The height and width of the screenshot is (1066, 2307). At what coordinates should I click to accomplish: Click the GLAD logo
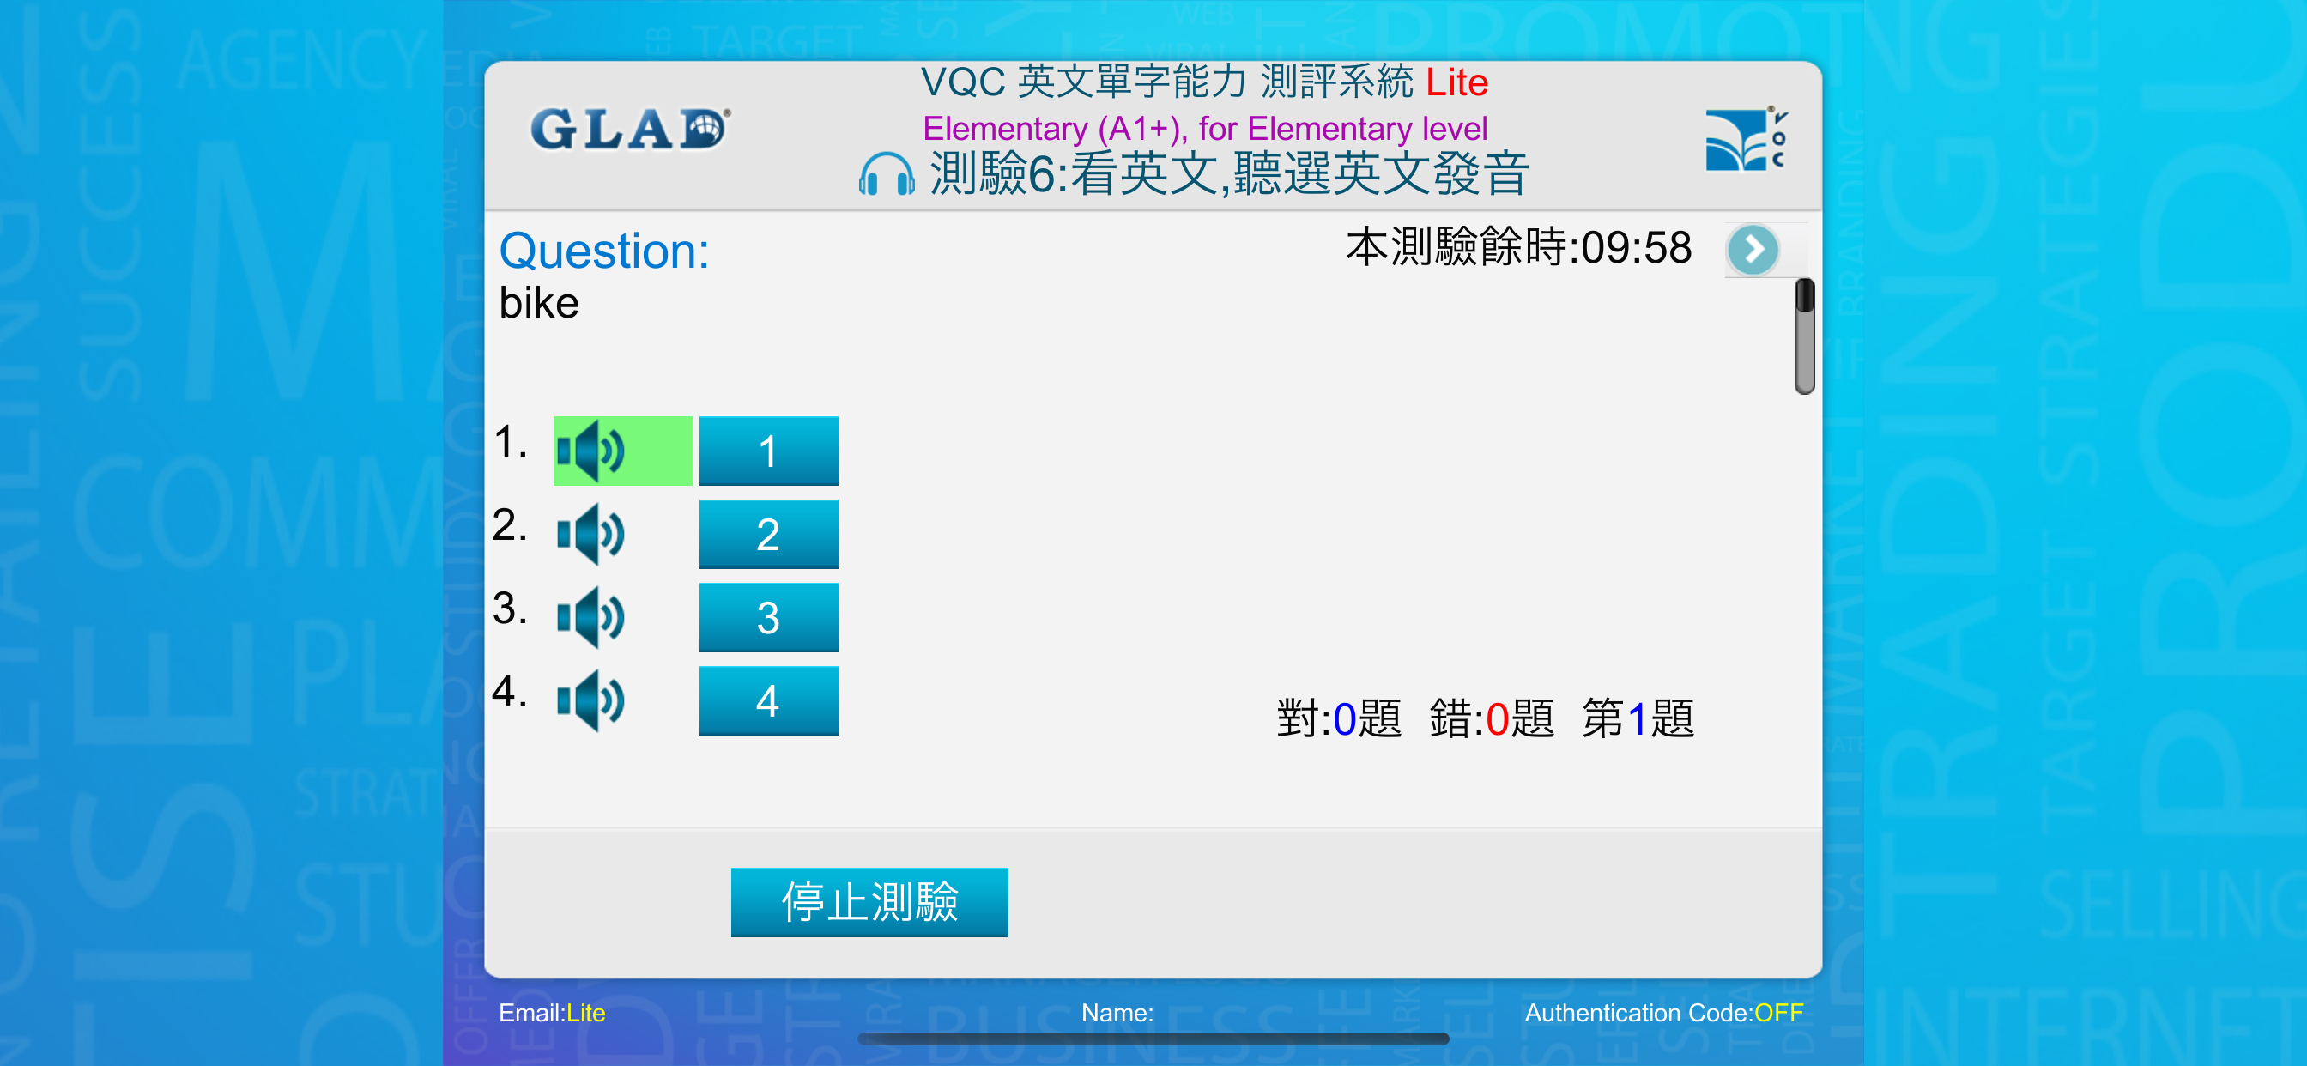click(631, 129)
